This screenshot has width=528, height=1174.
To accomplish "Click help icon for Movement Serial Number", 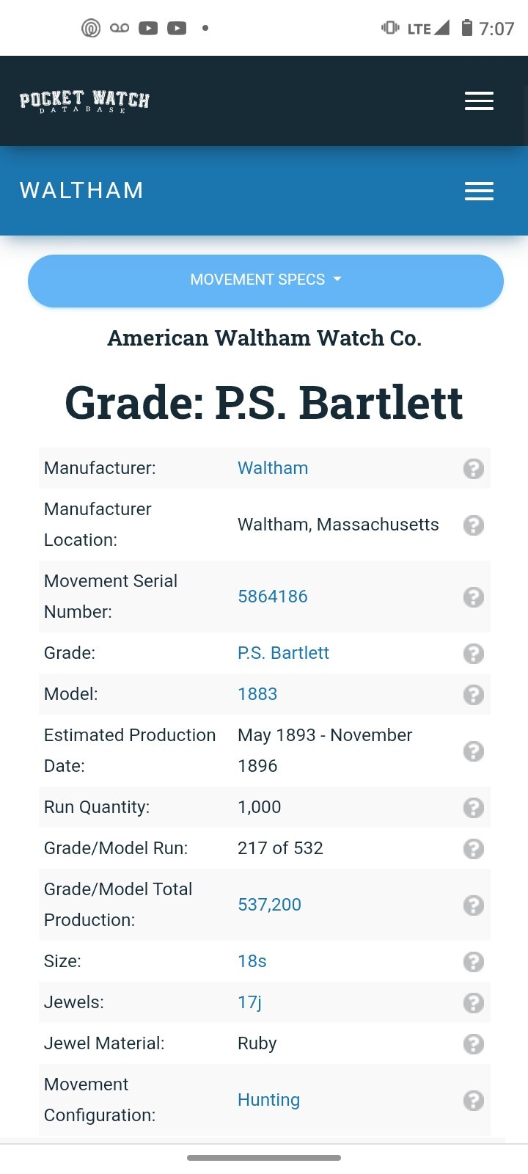I will pyautogui.click(x=474, y=597).
